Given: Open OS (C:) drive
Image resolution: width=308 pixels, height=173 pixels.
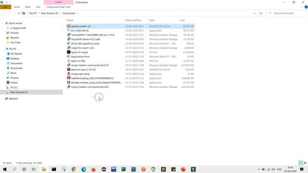Looking at the screenshot, I should click(14, 87).
